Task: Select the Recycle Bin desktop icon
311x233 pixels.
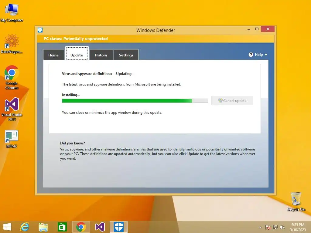Action: [x=296, y=201]
